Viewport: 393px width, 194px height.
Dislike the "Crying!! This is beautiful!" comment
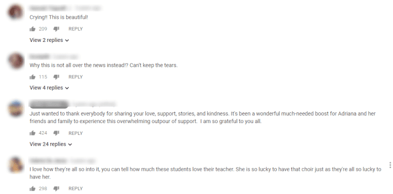point(57,29)
